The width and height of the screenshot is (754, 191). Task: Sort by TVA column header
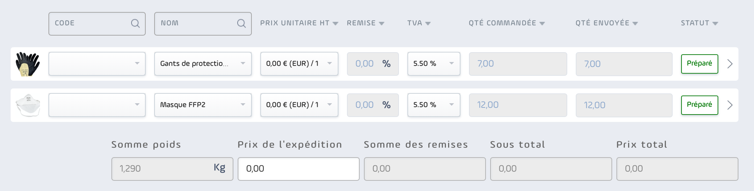coord(419,23)
